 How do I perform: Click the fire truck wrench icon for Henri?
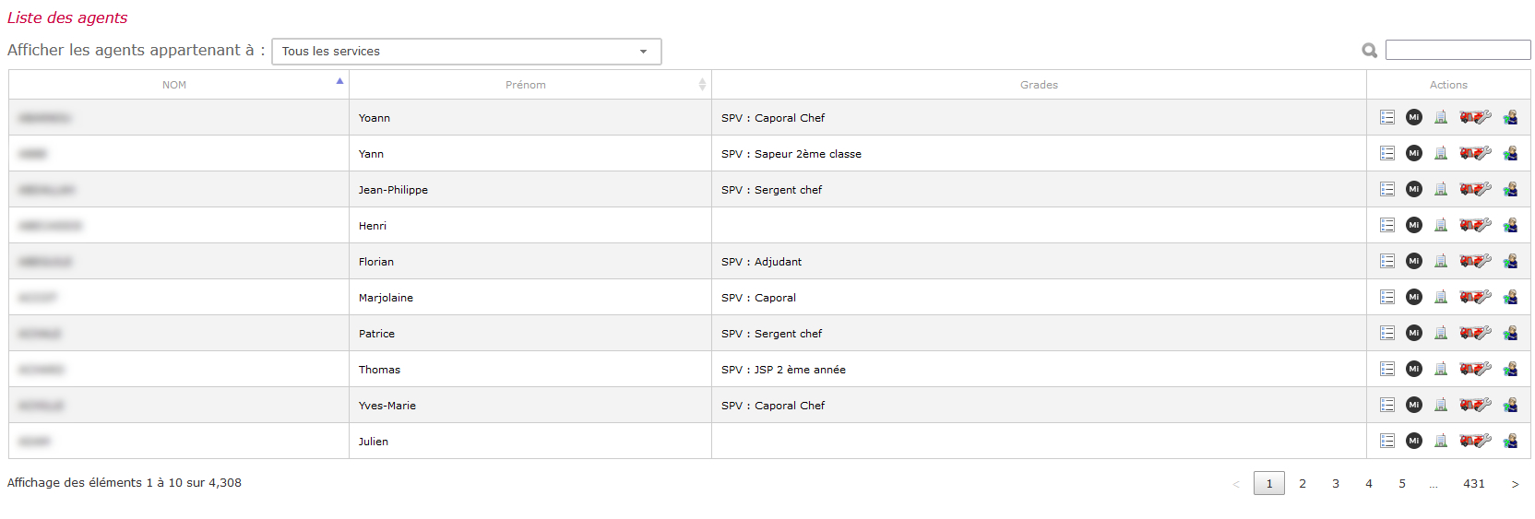1475,225
